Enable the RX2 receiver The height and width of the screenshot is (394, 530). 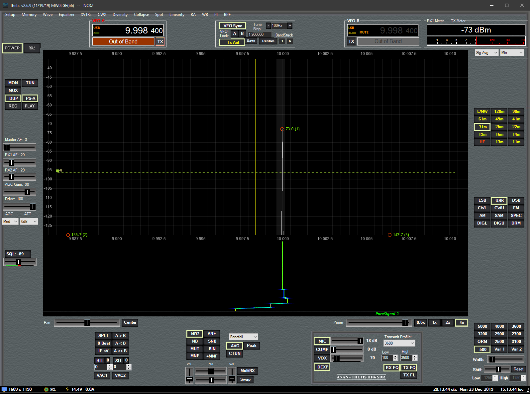click(x=32, y=48)
